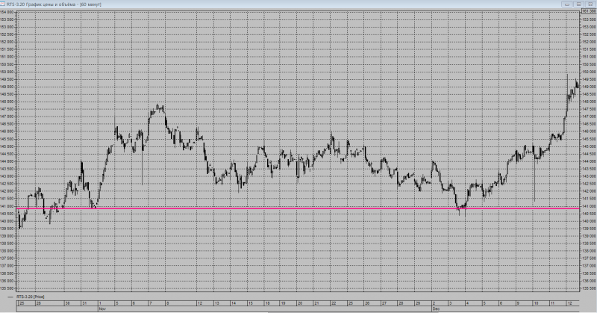The image size is (597, 313).
Task: Click the chart window icon in title bar
Action: click(2, 4)
